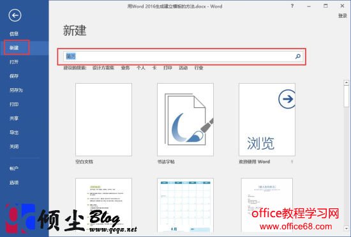Click the 打印 suggested search link
Image resolution: width=351 pixels, height=237 pixels.
point(168,68)
